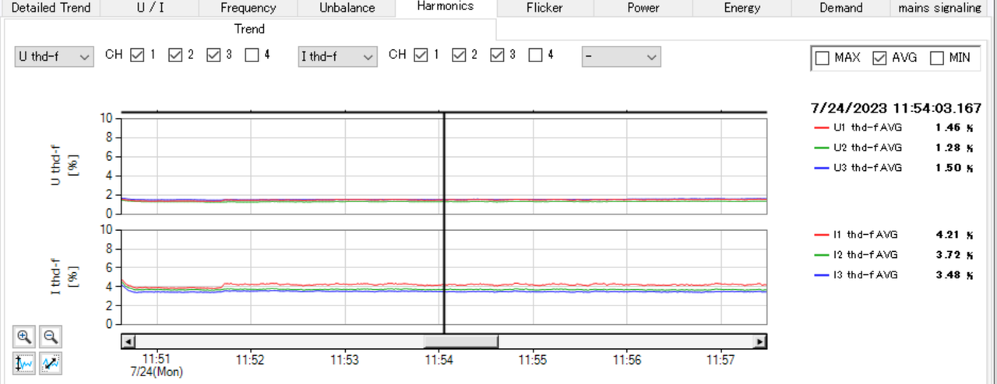Open the Frequency tab

248,8
